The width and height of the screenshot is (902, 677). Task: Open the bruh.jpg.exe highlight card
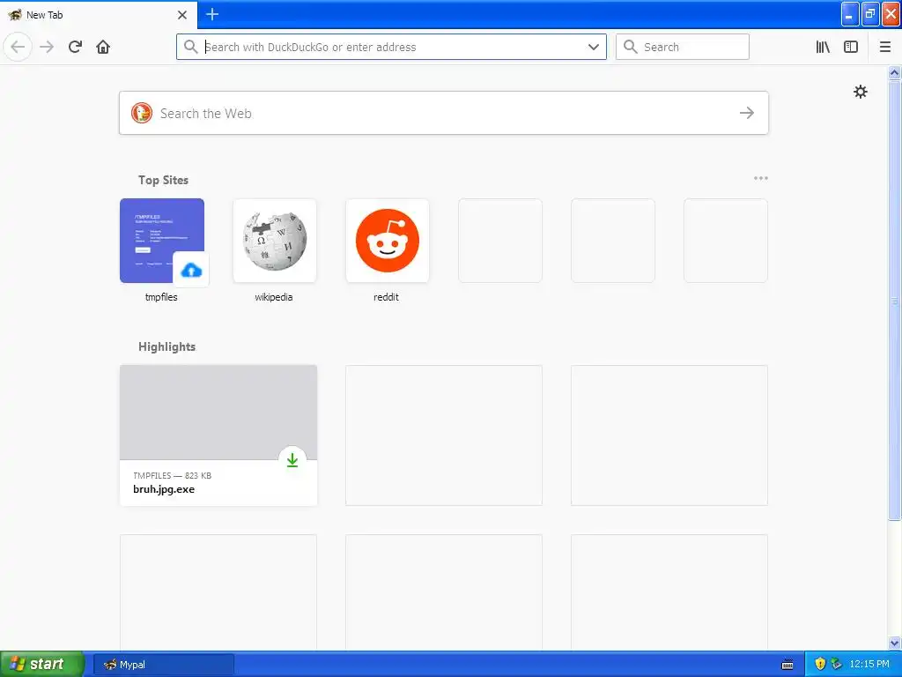(218, 435)
